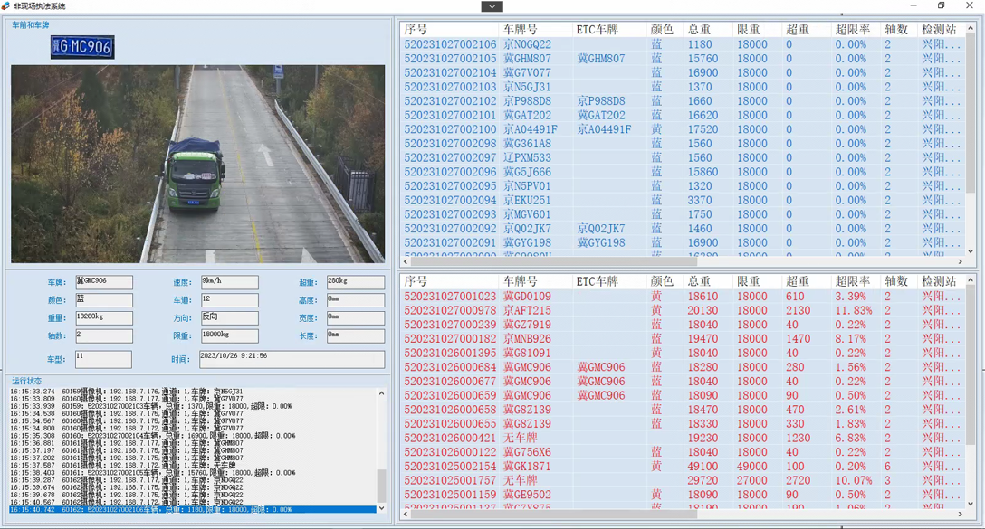
Task: Click the 速度 field showing 9km/h
Action: coord(229,282)
